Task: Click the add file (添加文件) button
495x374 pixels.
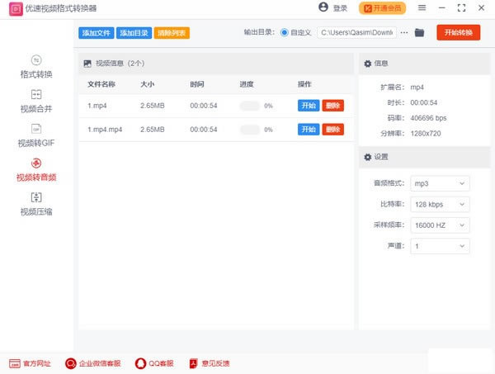Action: tap(96, 33)
